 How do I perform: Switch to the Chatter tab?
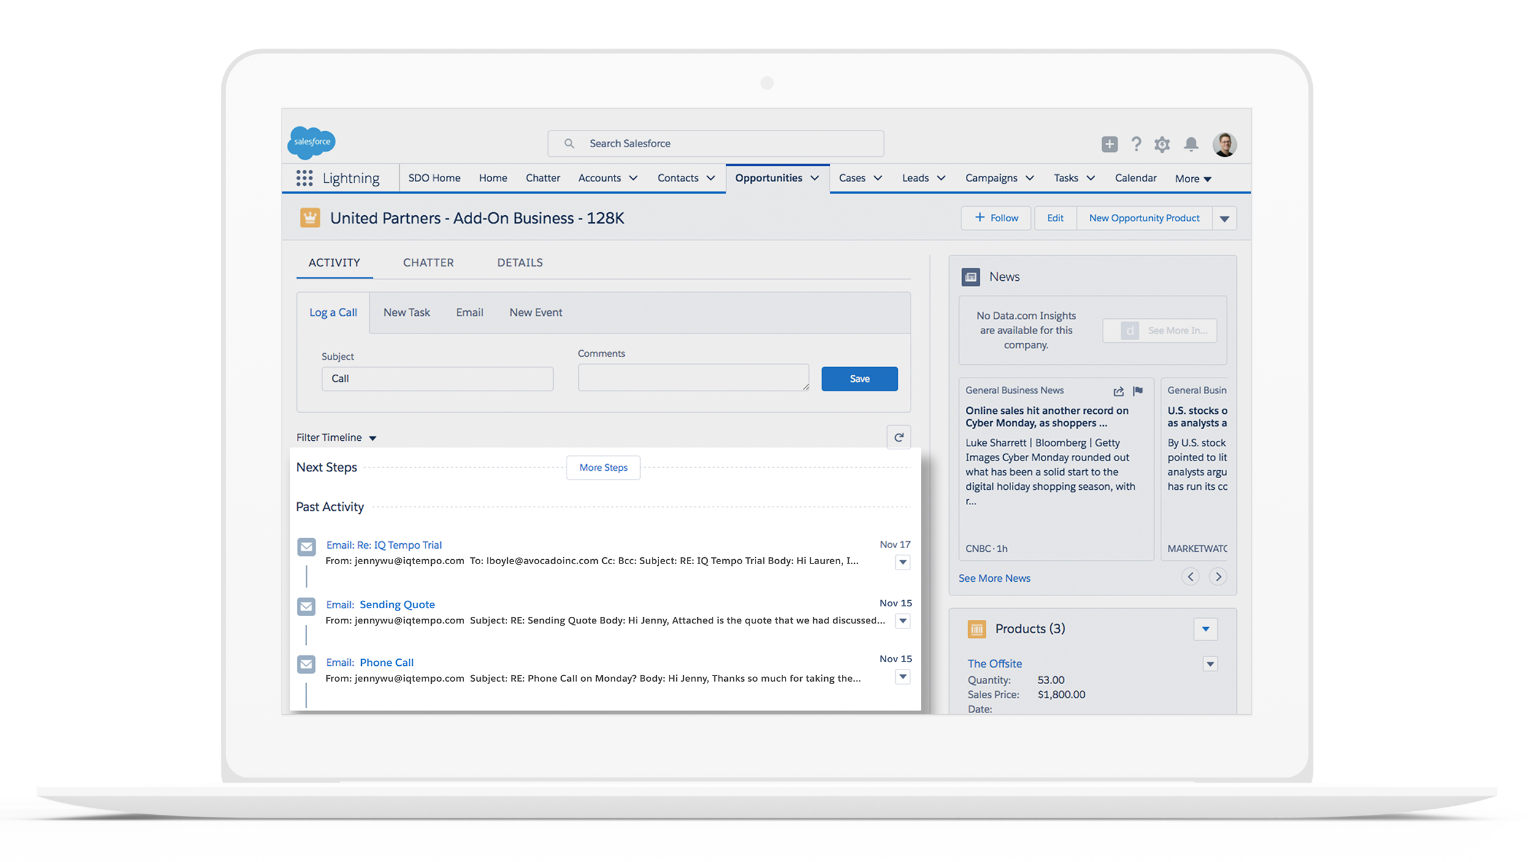429,262
